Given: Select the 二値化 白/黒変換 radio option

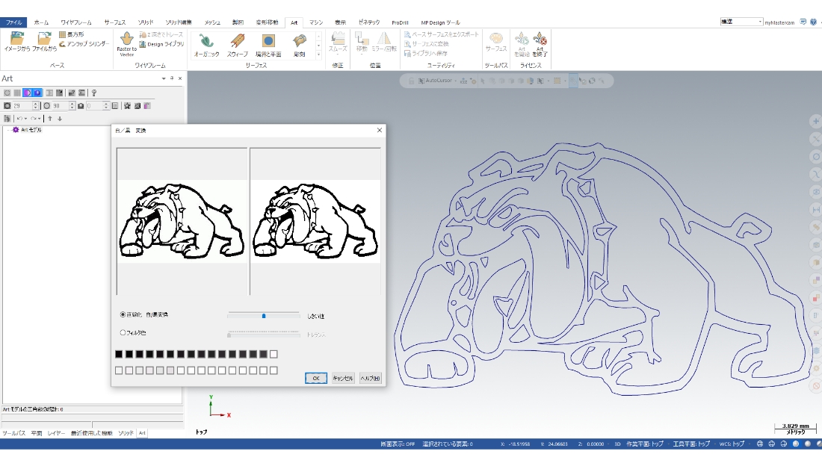Looking at the screenshot, I should click(144, 315).
